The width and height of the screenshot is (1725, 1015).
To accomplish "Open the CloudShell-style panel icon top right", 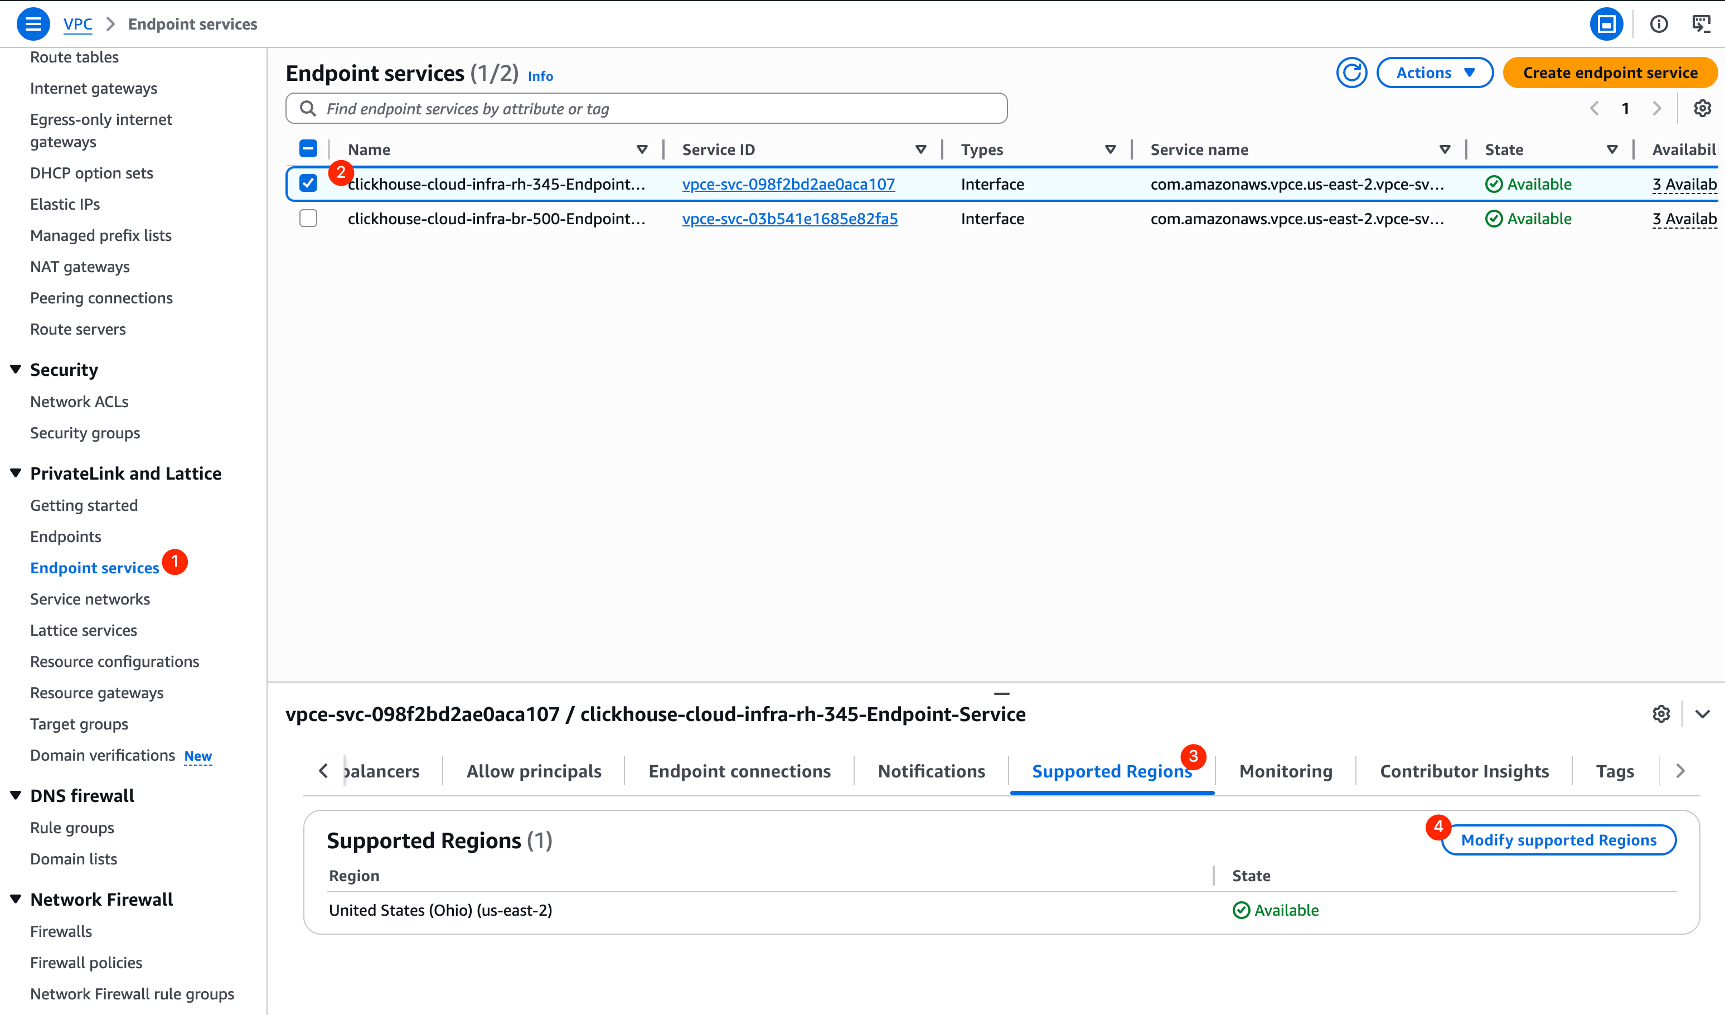I will (x=1701, y=24).
